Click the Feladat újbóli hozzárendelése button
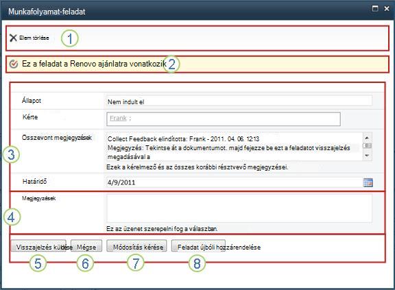The width and height of the screenshot is (395, 290). 198,245
